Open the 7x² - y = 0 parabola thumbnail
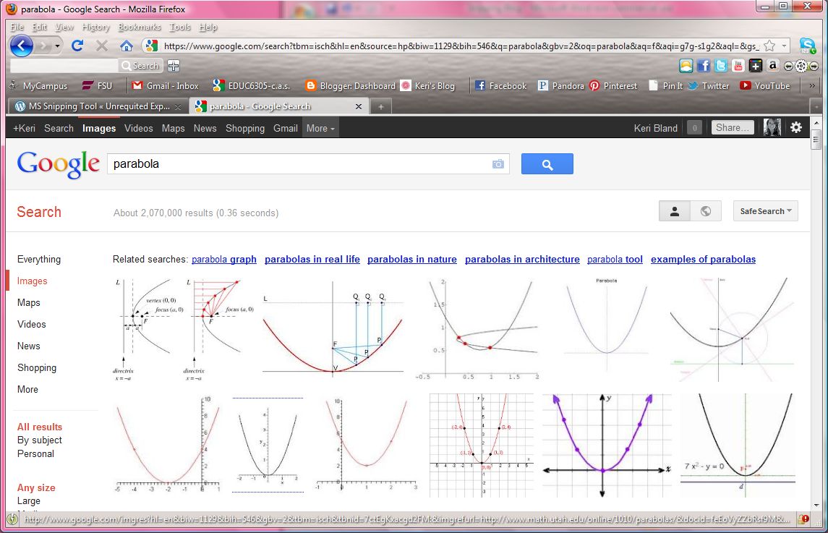The height and width of the screenshot is (533, 828). click(x=738, y=445)
